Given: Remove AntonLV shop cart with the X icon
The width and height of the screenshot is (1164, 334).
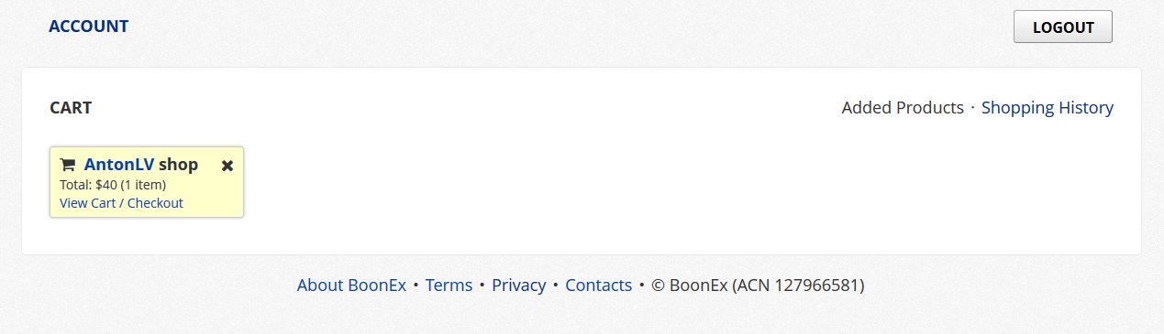Looking at the screenshot, I should 227,166.
